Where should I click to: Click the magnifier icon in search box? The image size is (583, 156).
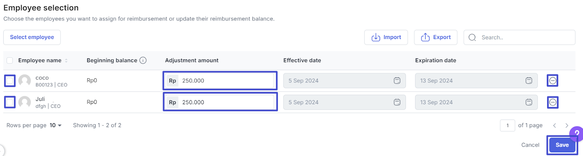point(472,38)
